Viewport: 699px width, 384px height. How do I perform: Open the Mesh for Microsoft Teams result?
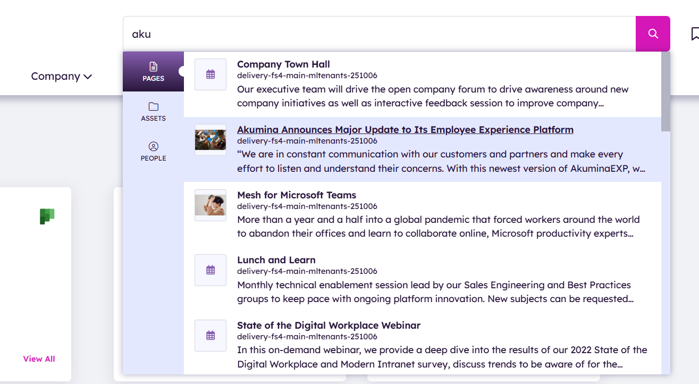296,195
